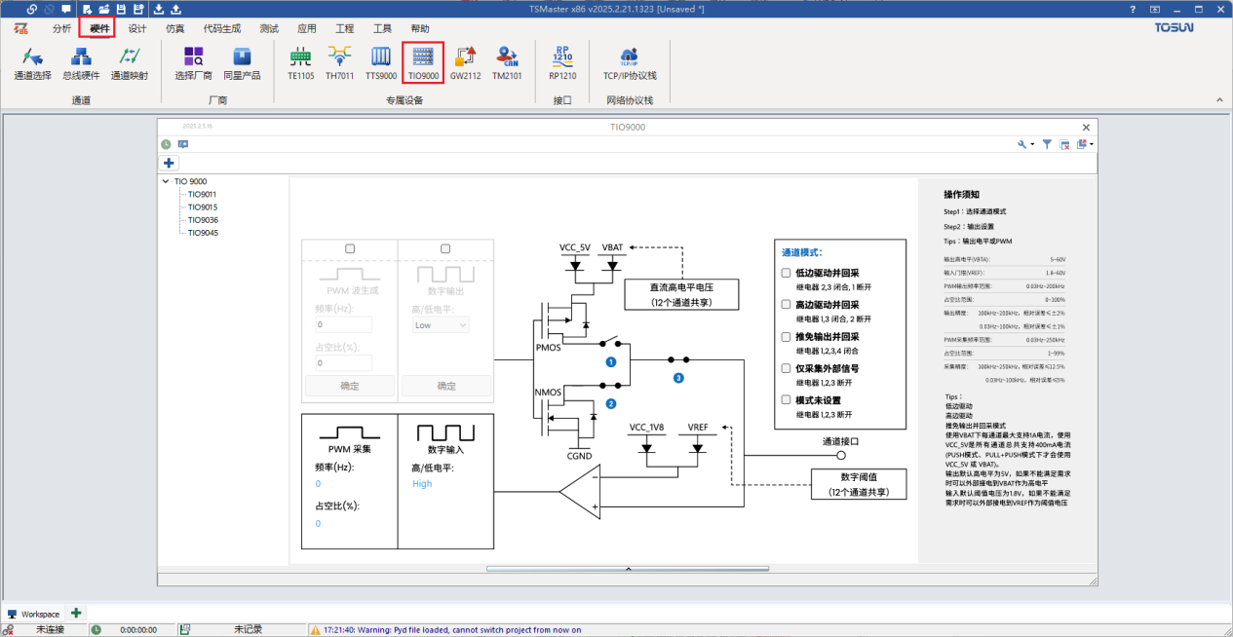
Task: Open the TE1105 device icon
Action: 300,63
